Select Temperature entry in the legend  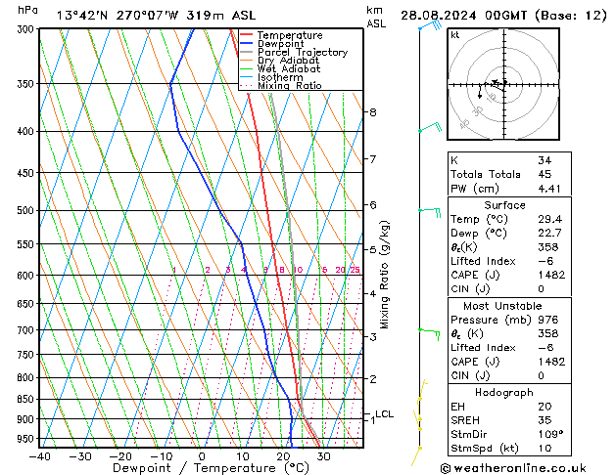click(289, 35)
